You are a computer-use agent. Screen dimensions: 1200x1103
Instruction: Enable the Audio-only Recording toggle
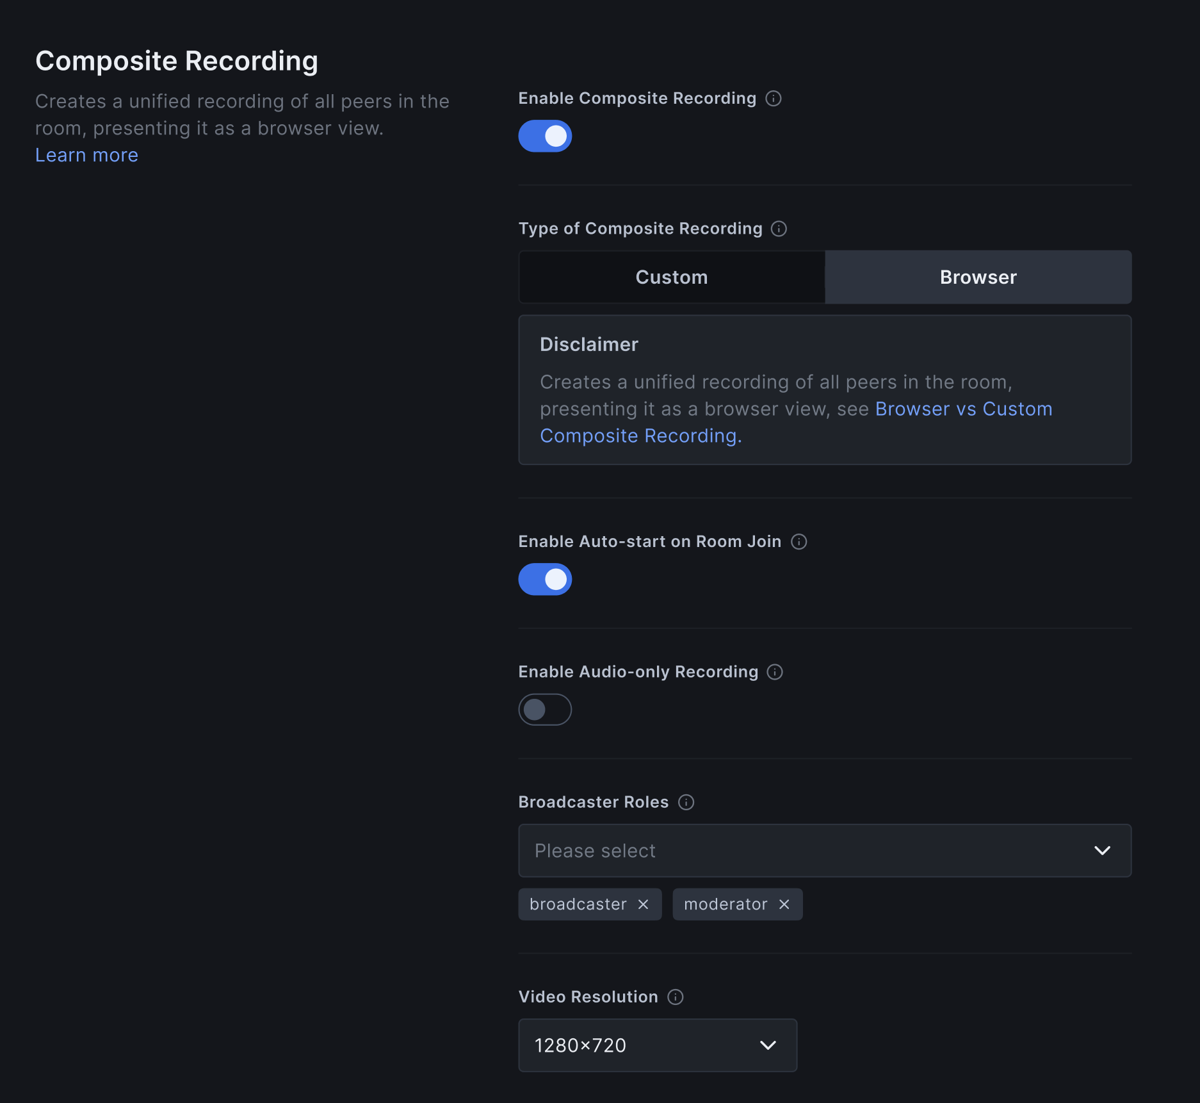pos(545,710)
